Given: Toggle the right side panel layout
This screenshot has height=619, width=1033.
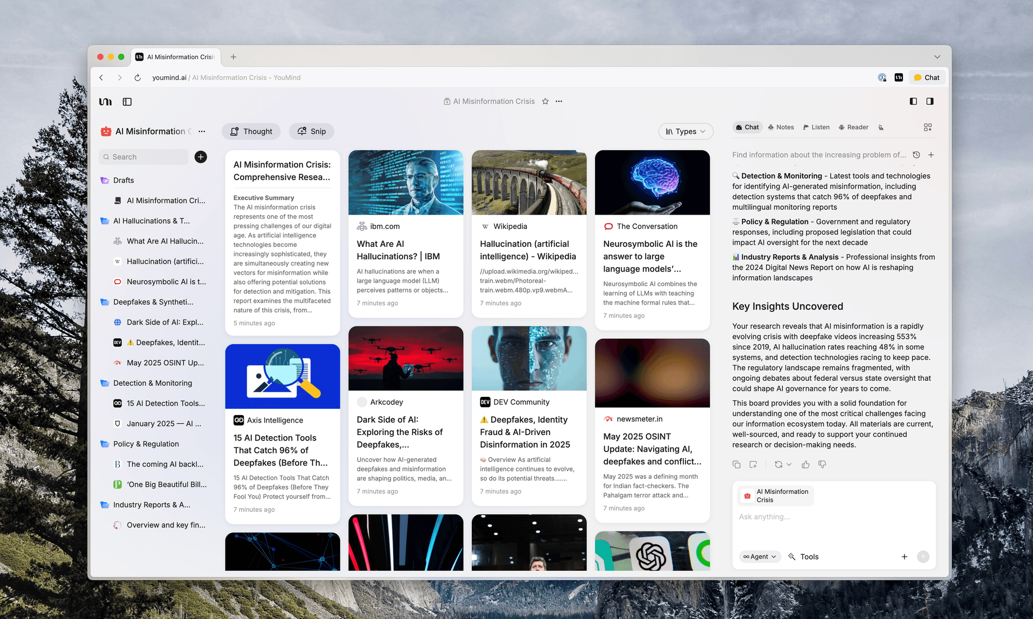Looking at the screenshot, I should click(x=930, y=102).
